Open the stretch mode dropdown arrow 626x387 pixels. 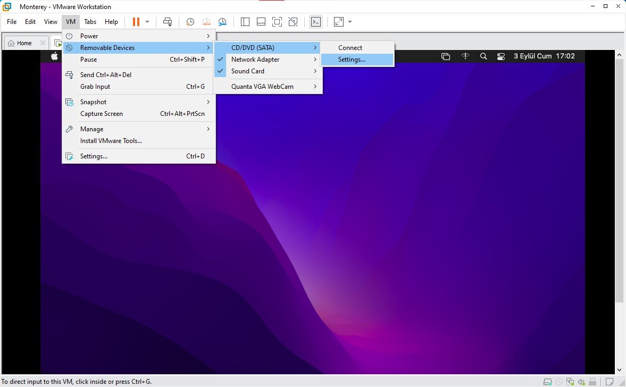(x=350, y=22)
